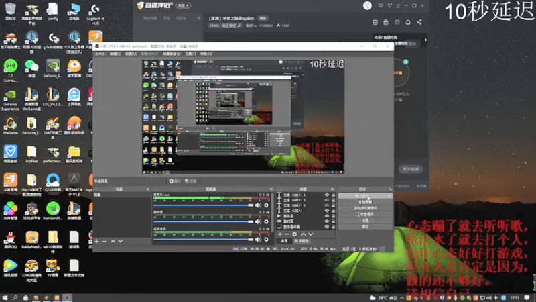Select the scene entry in scenes list
Image resolution: width=536 pixels, height=302 pixels.
pos(122,195)
